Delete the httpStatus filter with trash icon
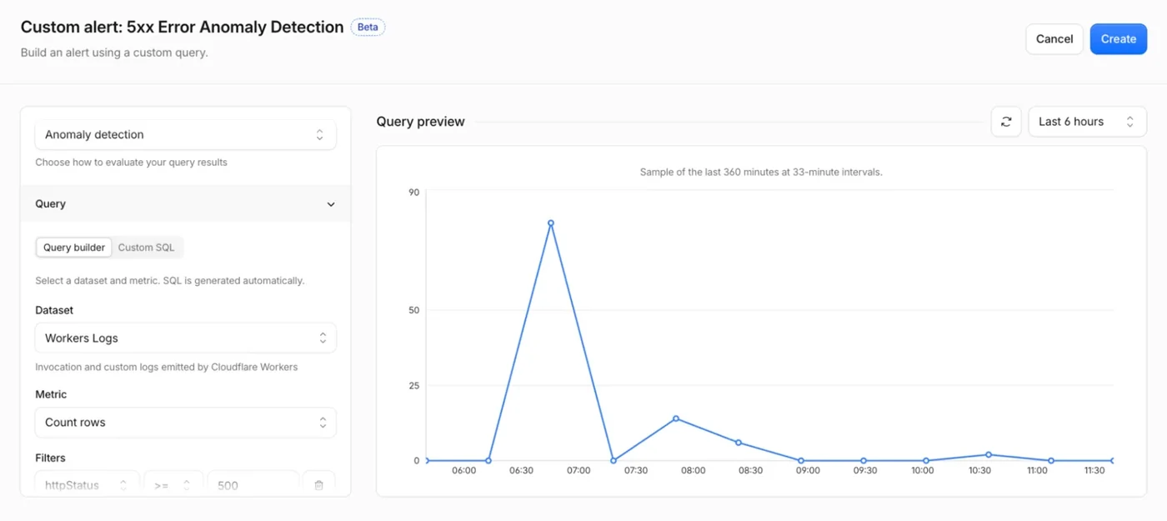This screenshot has width=1167, height=521. pos(318,485)
